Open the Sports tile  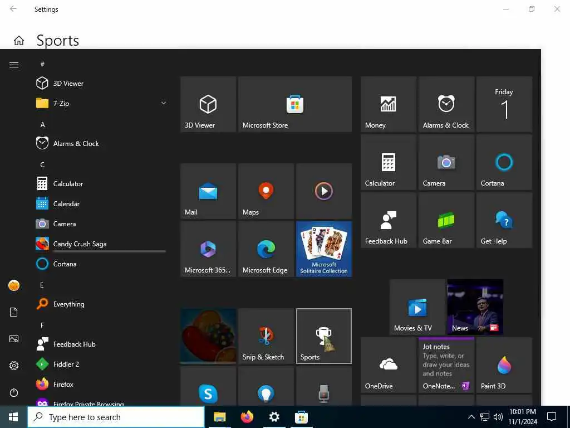324,336
